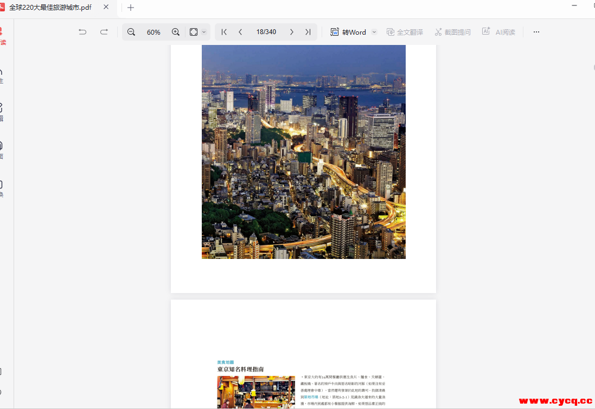The image size is (595, 409).
Task: Click the 全文翻译 translate button
Action: (x=405, y=32)
